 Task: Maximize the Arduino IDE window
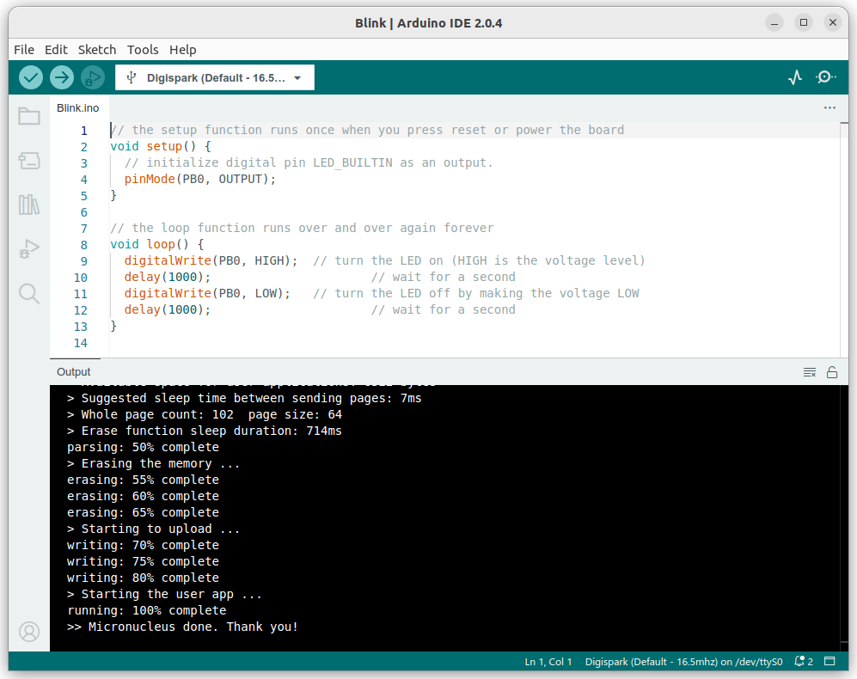click(x=804, y=23)
